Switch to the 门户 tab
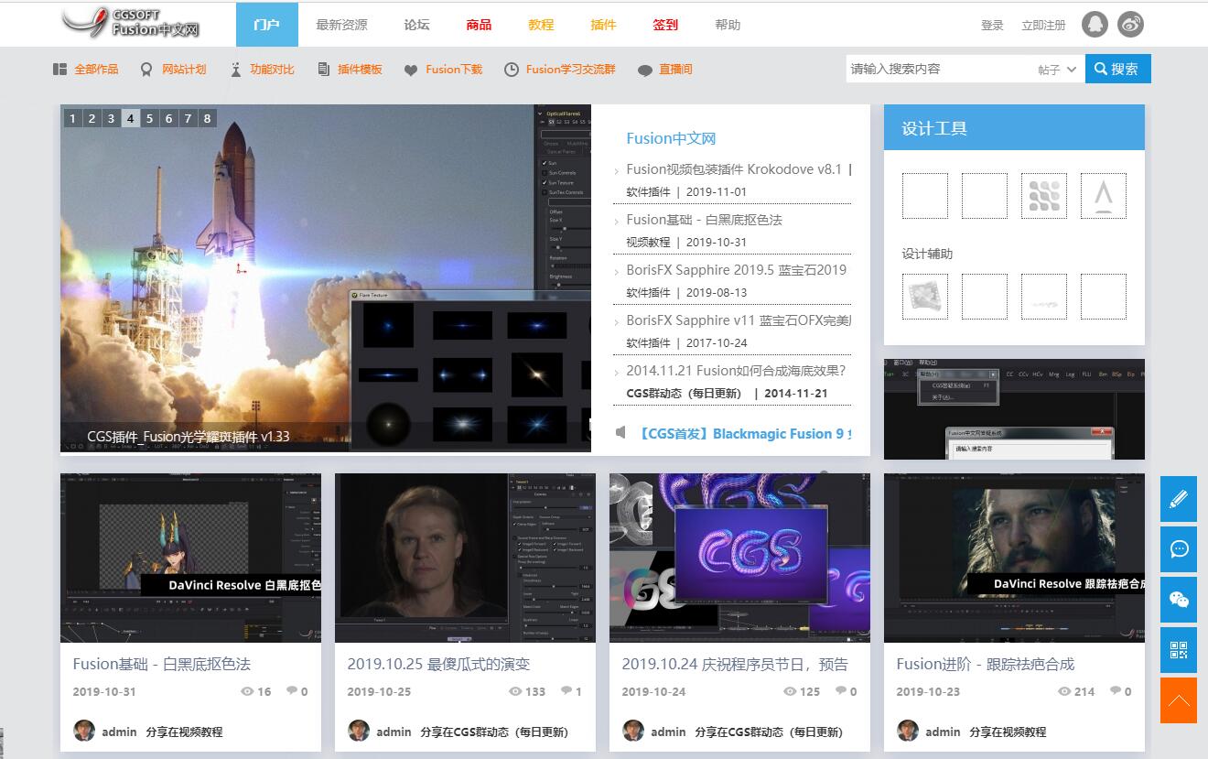The image size is (1208, 759). (x=267, y=25)
